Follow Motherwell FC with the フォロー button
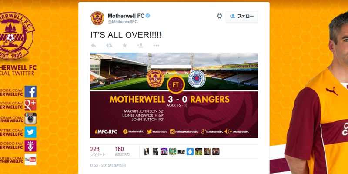348x174 pixels. point(242,17)
